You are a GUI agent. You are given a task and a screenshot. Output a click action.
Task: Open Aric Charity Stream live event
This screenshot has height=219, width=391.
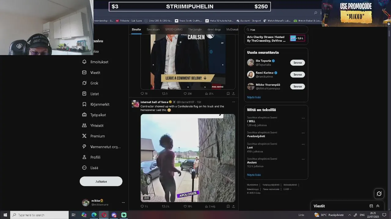pyautogui.click(x=276, y=39)
